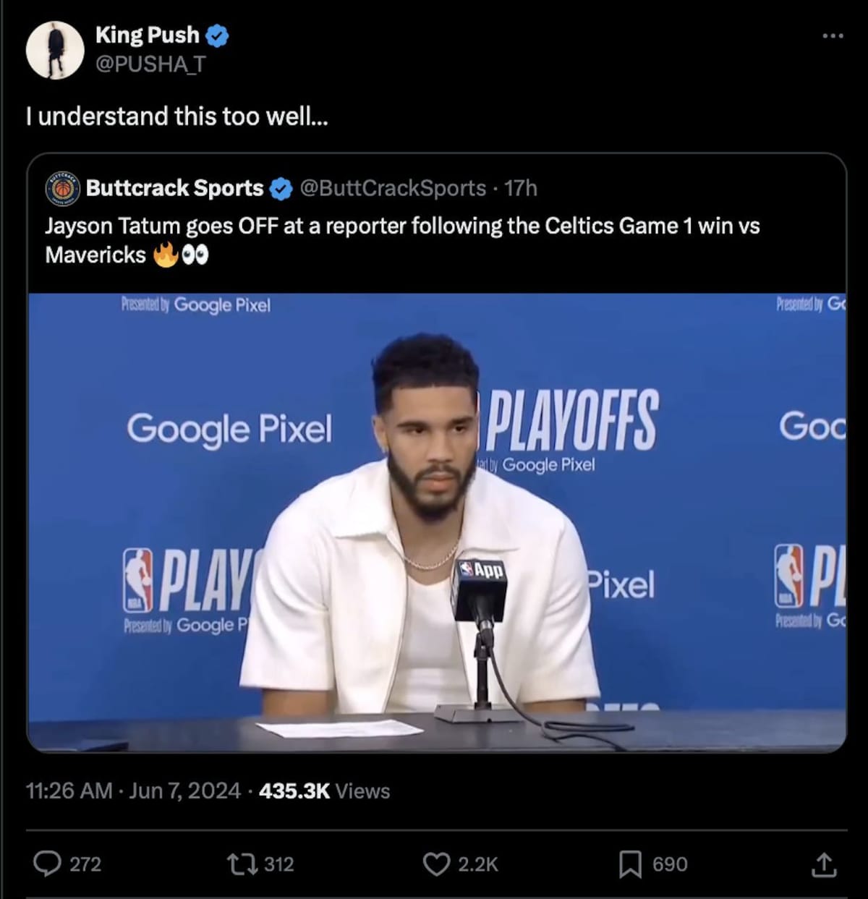Toggle bookmark on the tweet

(x=634, y=864)
